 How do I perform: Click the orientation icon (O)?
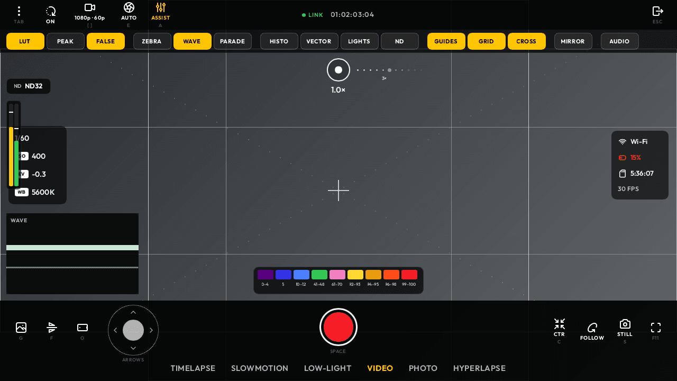point(83,328)
